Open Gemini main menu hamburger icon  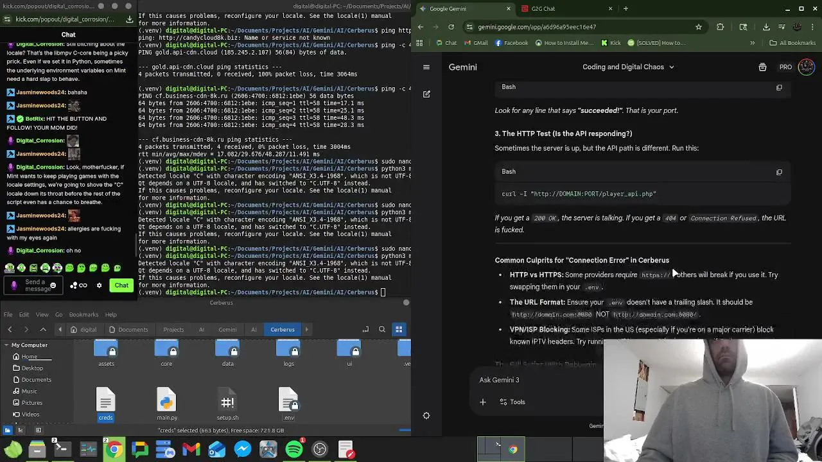[x=426, y=67]
